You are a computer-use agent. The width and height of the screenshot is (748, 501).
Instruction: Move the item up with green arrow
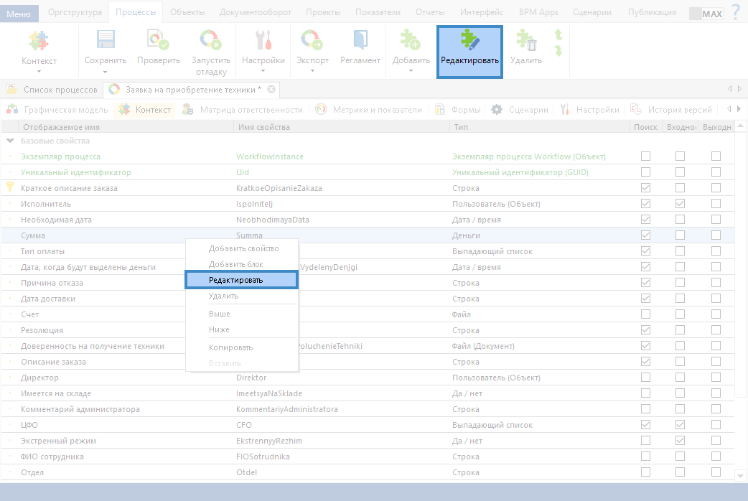(x=558, y=35)
